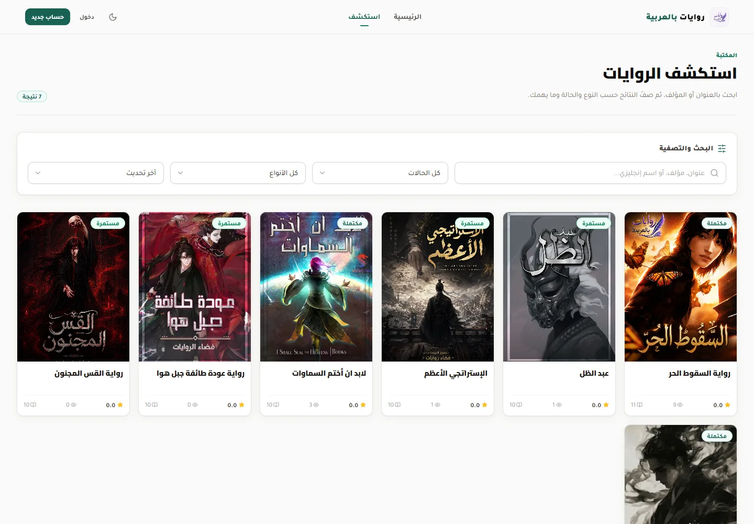Click the magnifier search icon
754x524 pixels.
pos(714,173)
